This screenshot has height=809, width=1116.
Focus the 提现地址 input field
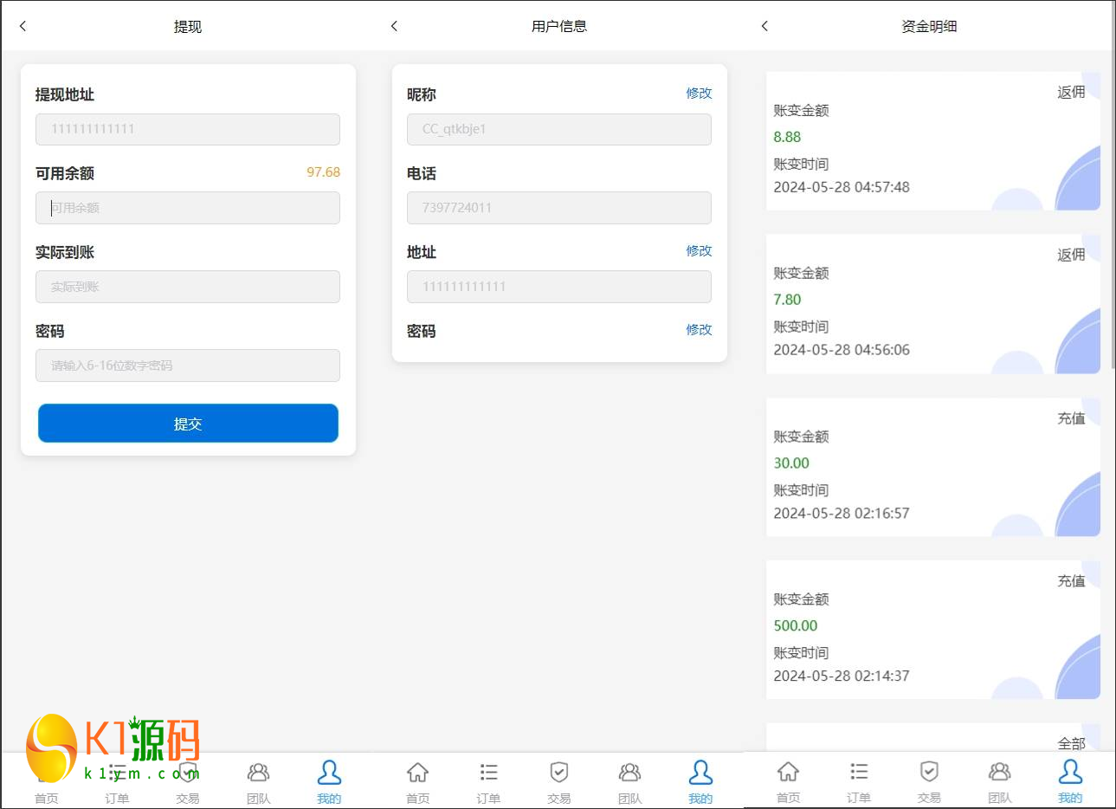tap(188, 129)
